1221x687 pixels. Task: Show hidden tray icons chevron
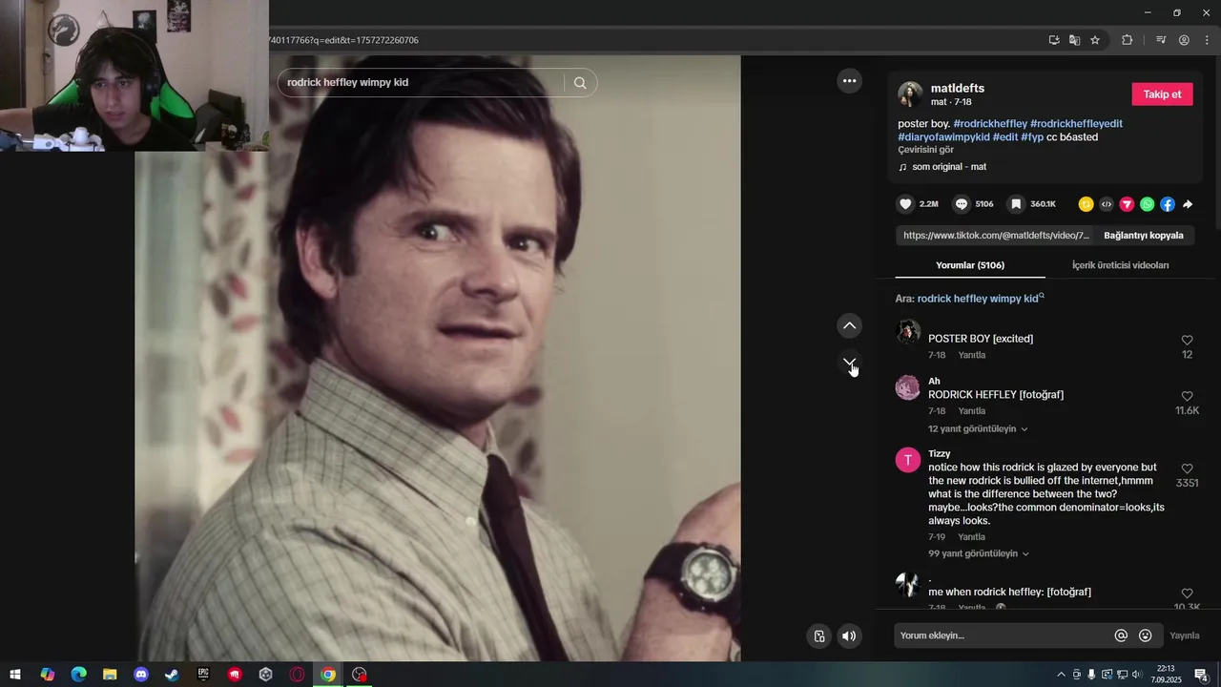coord(1061,675)
